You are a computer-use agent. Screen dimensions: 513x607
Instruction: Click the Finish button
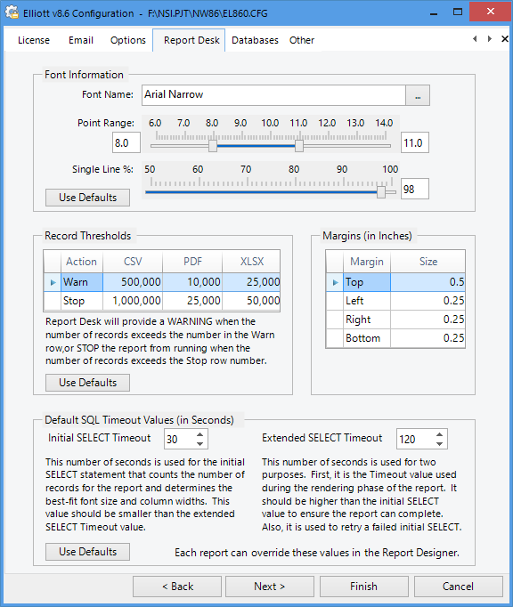(x=364, y=587)
